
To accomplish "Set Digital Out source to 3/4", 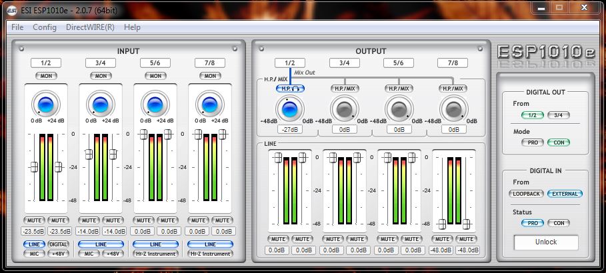I will click(x=559, y=115).
